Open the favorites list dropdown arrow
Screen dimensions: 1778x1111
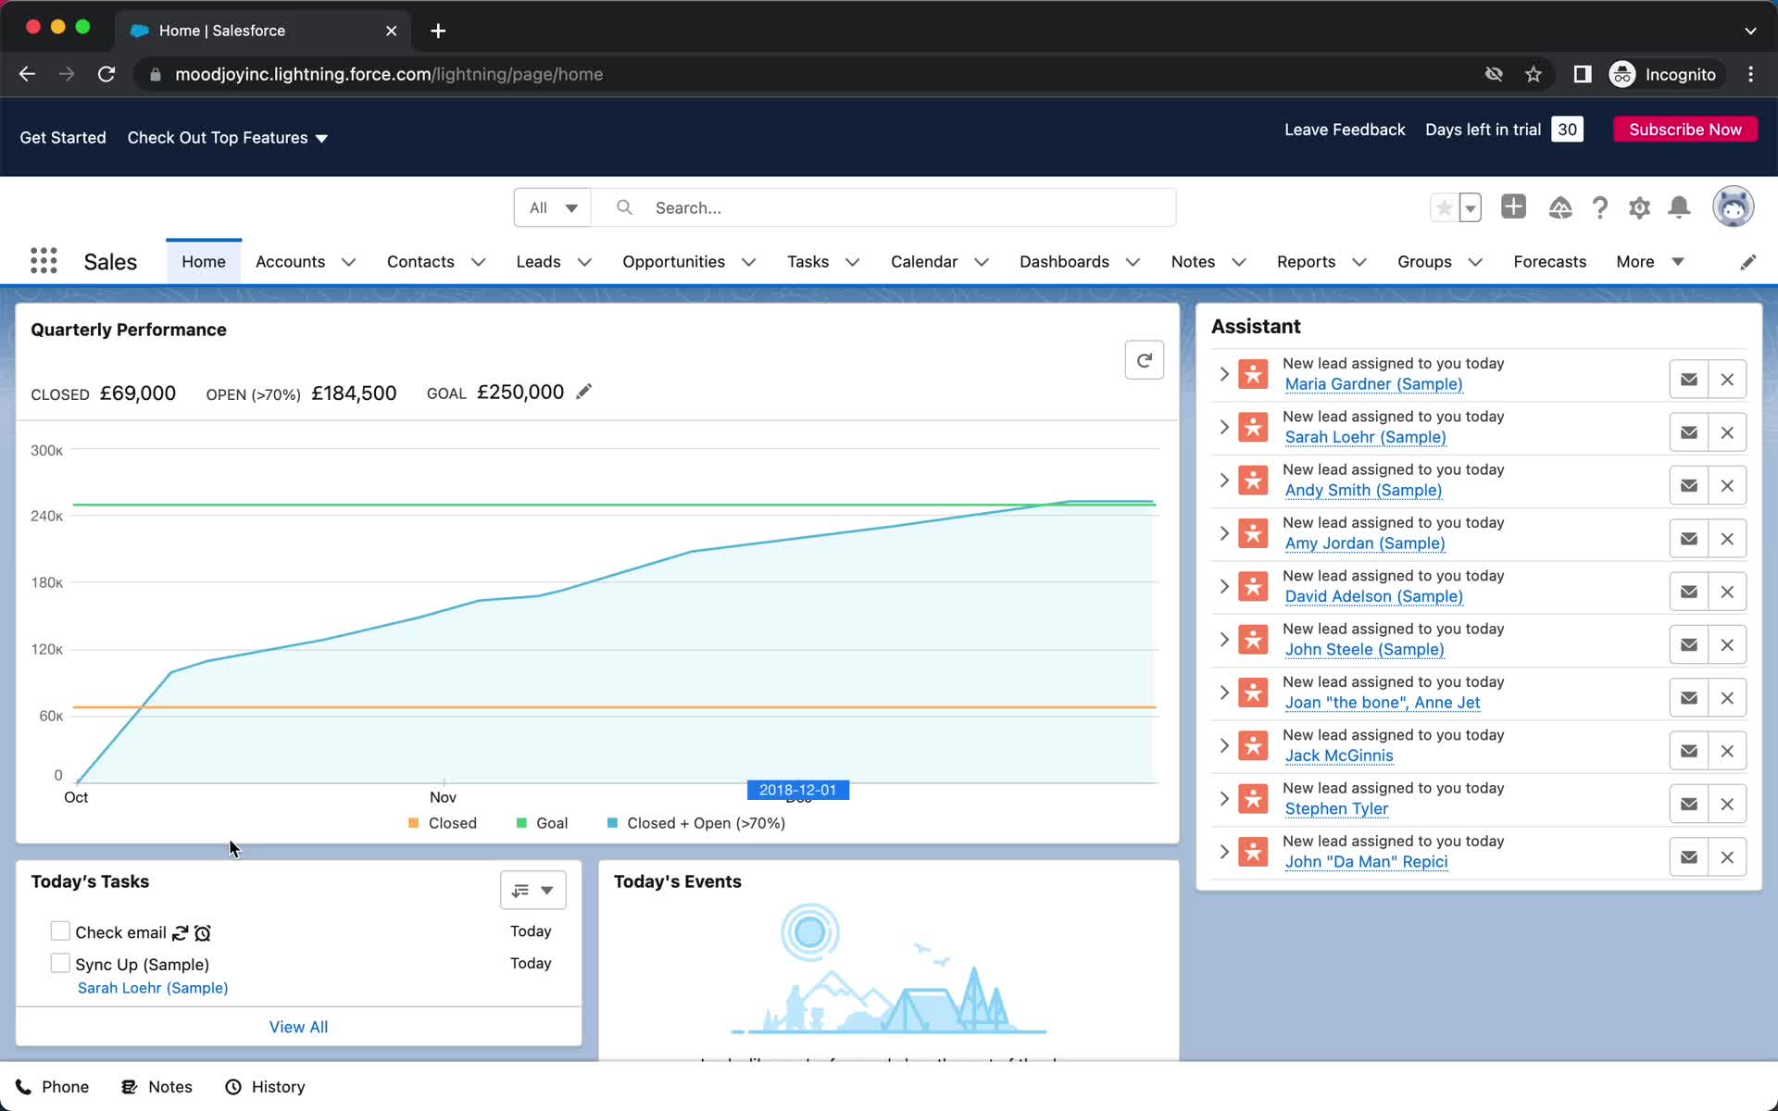pyautogui.click(x=1470, y=208)
